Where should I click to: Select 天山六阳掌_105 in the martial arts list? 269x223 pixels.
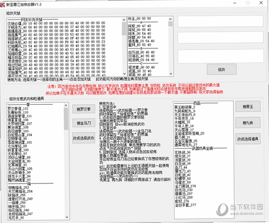[x=20, y=169]
